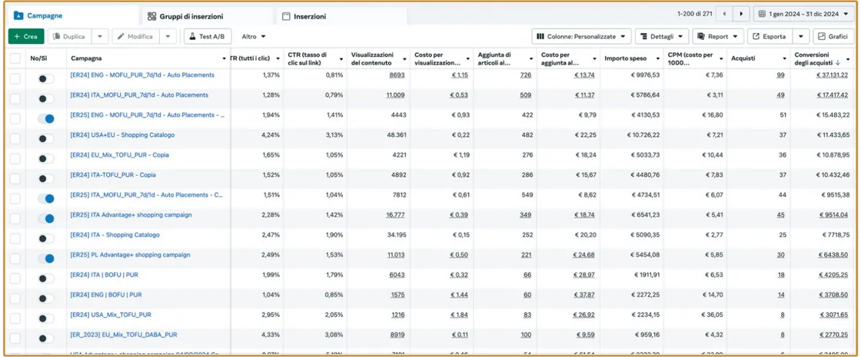Image resolution: width=861 pixels, height=357 pixels.
Task: Click cost value € 13,74
Action: coord(585,75)
